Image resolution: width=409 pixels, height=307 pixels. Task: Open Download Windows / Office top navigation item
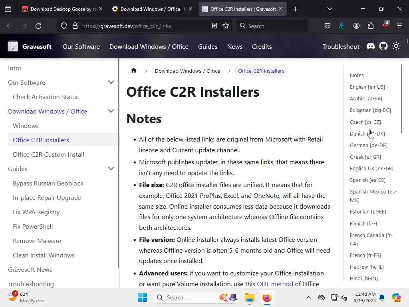click(149, 46)
